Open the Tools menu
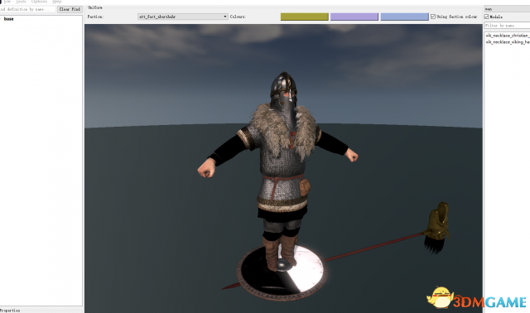Viewport: 530px width, 313px height. click(21, 2)
